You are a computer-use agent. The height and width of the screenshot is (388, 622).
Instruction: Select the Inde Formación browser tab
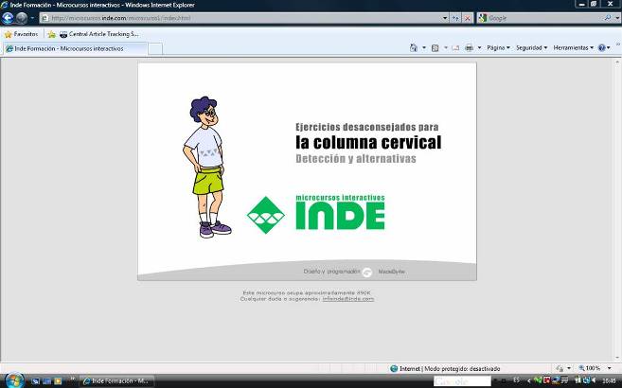75,48
